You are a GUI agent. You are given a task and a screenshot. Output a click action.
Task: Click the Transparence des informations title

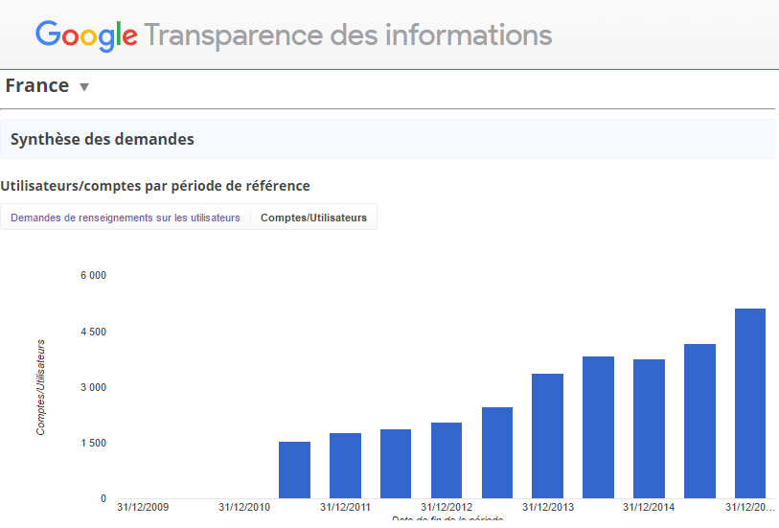coord(348,35)
